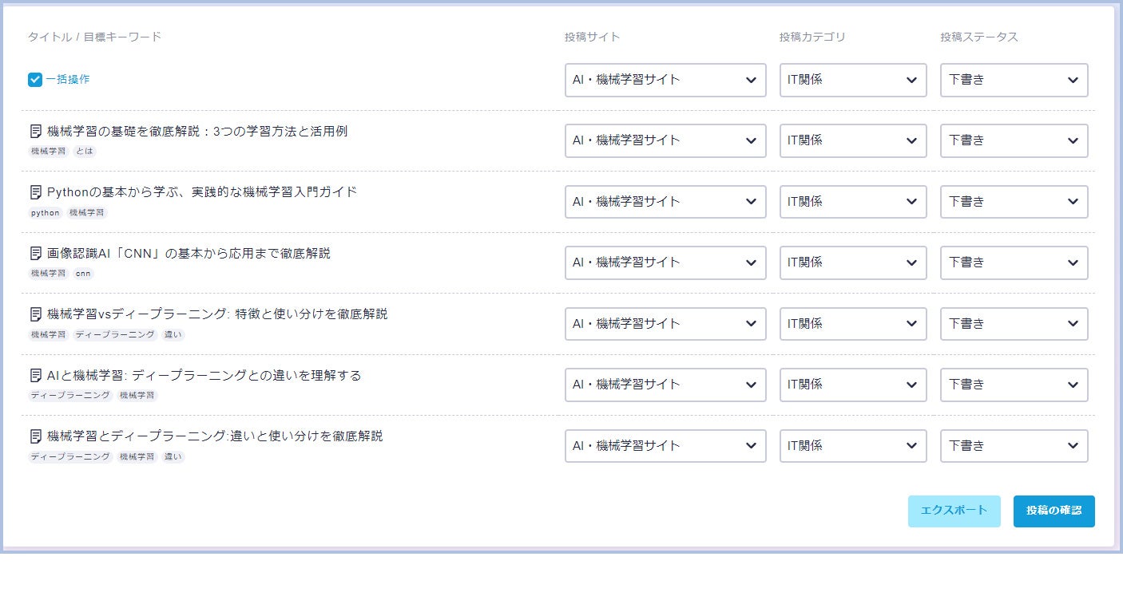Screen dimensions: 1123x596
Task: Open bulk 投稿ステータス dropdown in 一括操作 row
Action: click(x=1014, y=80)
